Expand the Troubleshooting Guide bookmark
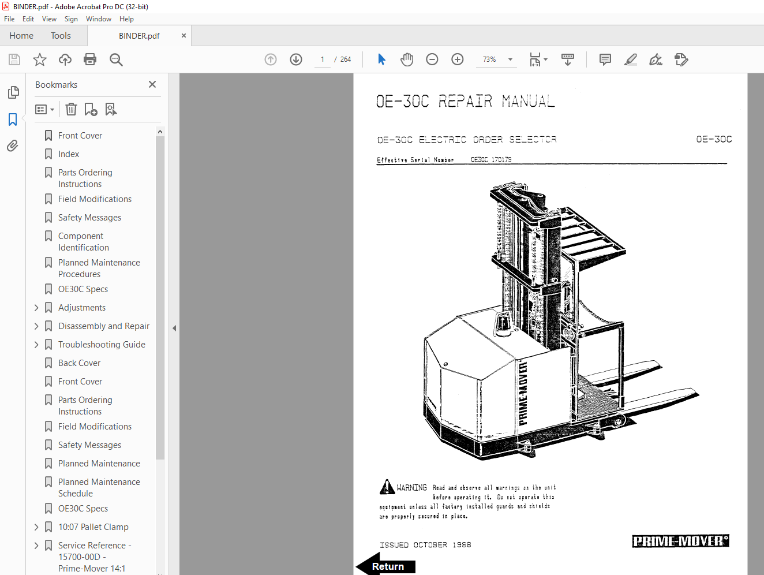764x575 pixels. [36, 345]
